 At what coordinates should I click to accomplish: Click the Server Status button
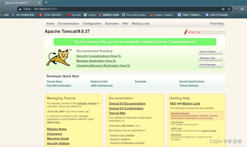click(x=211, y=52)
